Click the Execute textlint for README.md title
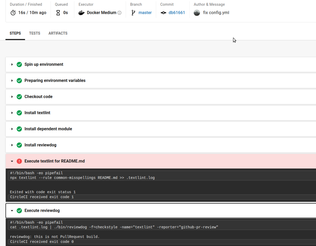Image resolution: width=316 pixels, height=246 pixels. (55, 161)
